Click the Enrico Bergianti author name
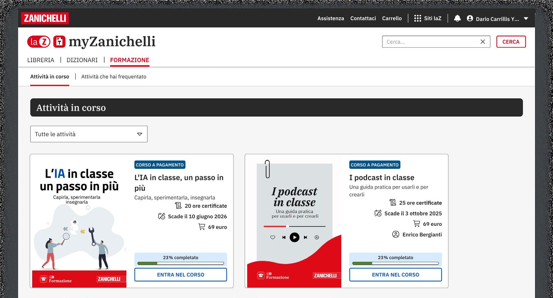 tap(422, 234)
